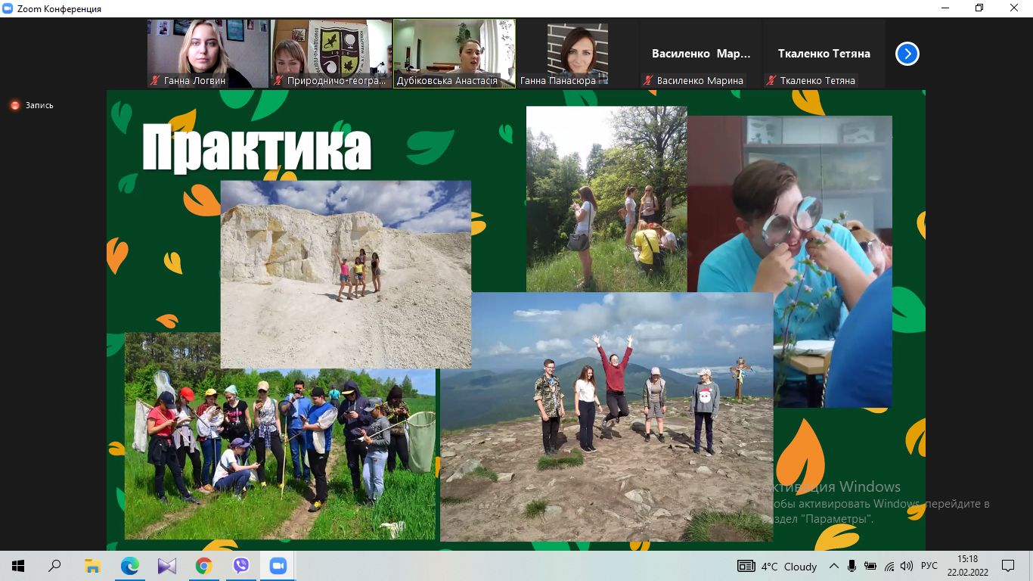Switch the РУС keyboard language indicator

929,566
